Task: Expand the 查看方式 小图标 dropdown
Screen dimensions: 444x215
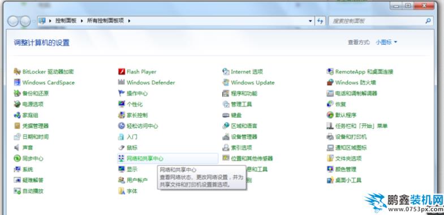Action: tap(386, 42)
